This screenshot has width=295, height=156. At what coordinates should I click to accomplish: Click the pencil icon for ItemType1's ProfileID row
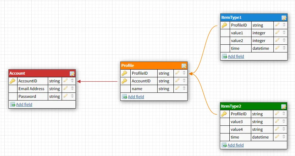tap(277, 25)
